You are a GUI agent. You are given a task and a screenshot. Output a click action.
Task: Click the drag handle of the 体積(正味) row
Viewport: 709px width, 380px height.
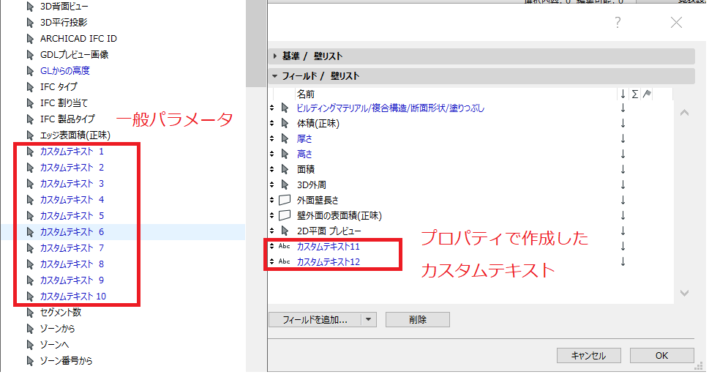[x=272, y=124]
